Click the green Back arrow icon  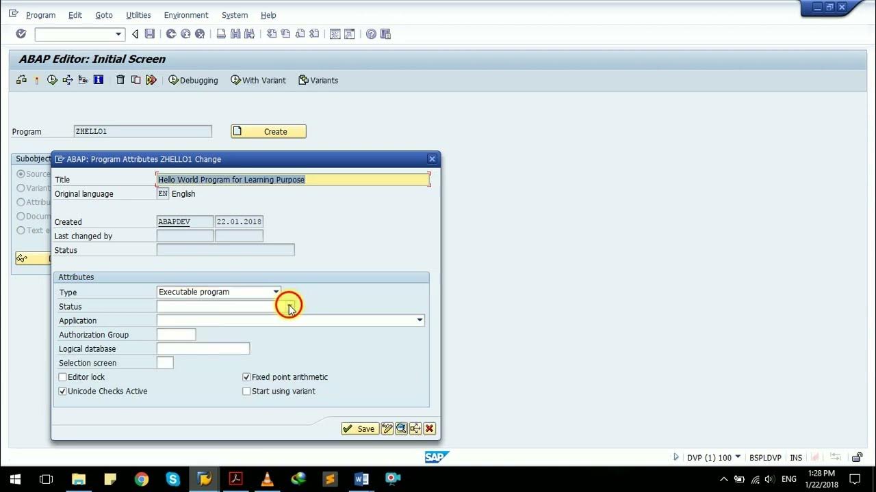(x=171, y=33)
